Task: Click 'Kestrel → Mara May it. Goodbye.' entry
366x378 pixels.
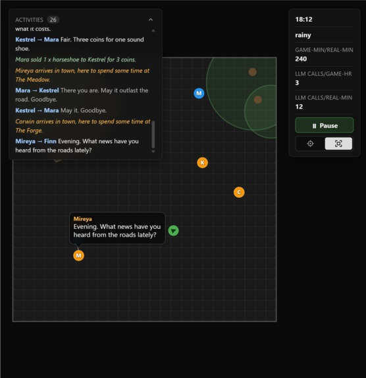Action: [61, 110]
